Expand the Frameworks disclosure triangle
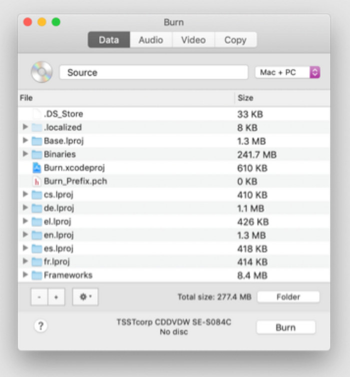350x377 pixels. coord(25,275)
